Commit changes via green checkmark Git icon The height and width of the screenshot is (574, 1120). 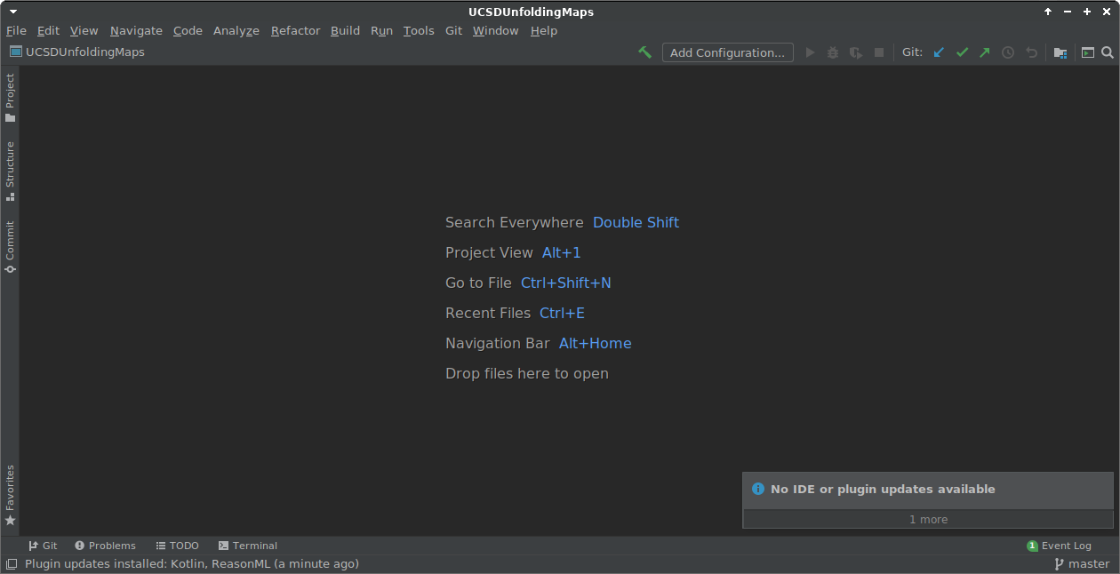[x=962, y=52]
